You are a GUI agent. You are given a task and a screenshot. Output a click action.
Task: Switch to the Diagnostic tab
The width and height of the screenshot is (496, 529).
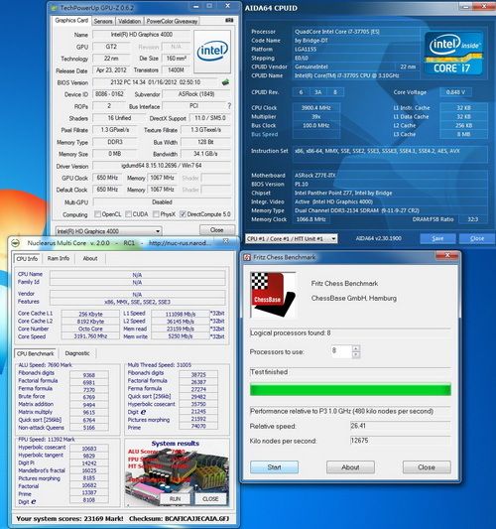[x=77, y=353]
